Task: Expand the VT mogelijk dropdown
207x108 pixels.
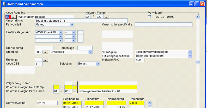Action: [x=190, y=52]
